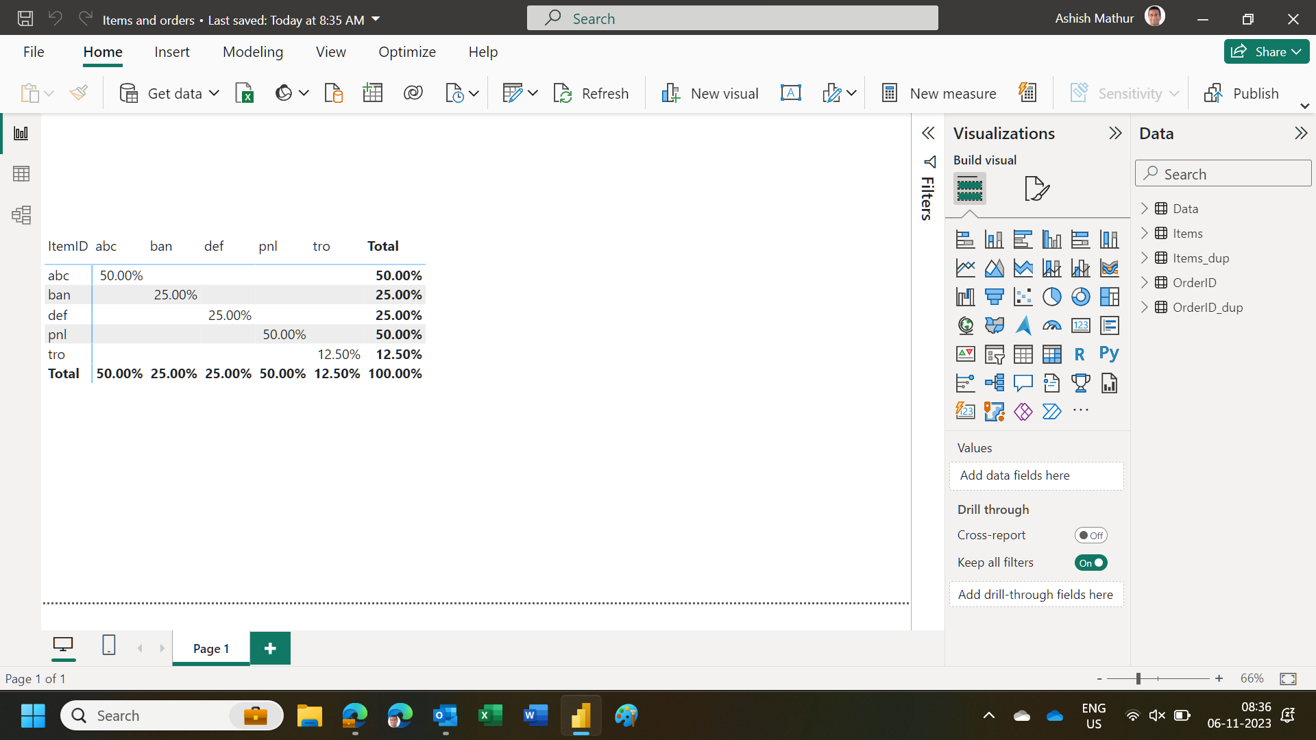Open the Share button dropdown
Viewport: 1316px width, 740px height.
pos(1296,51)
